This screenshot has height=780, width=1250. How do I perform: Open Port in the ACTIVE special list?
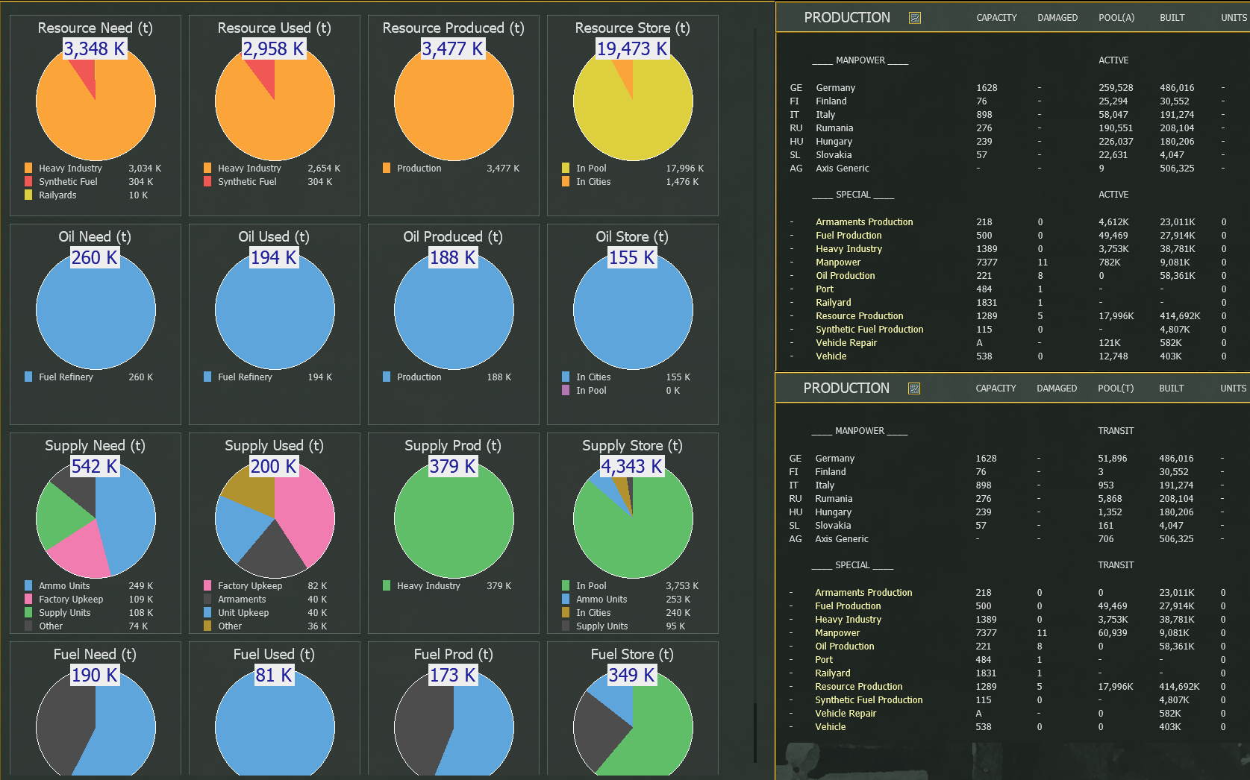(825, 289)
